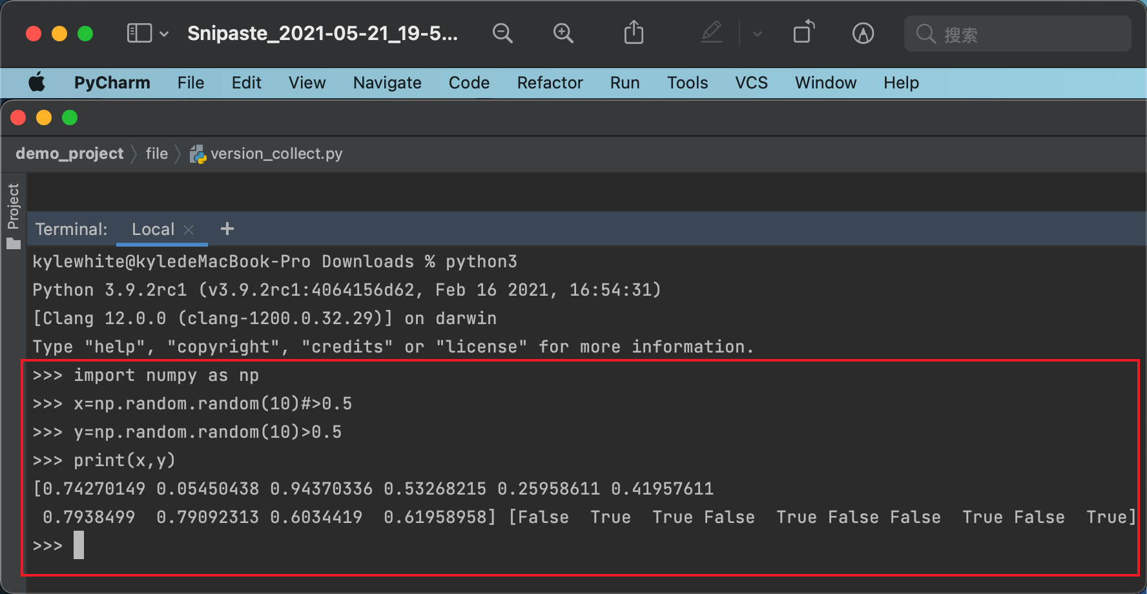Viewport: 1147px width, 594px height.
Task: Rotate the image with the rotate icon
Action: point(803,32)
